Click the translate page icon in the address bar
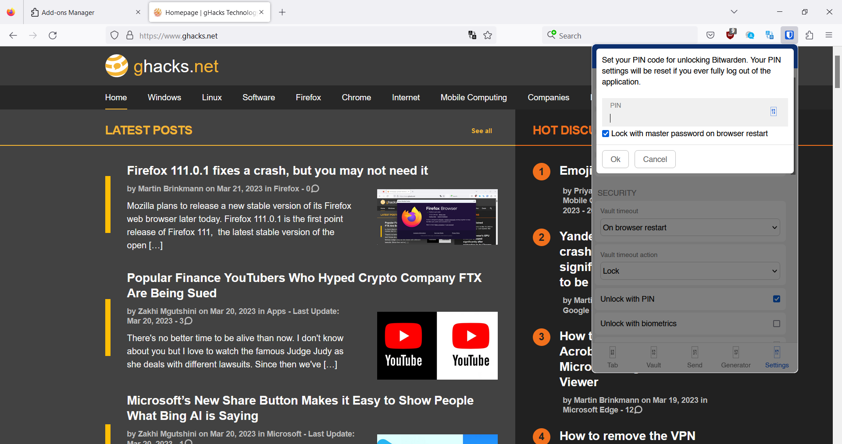The width and height of the screenshot is (842, 444). click(472, 35)
